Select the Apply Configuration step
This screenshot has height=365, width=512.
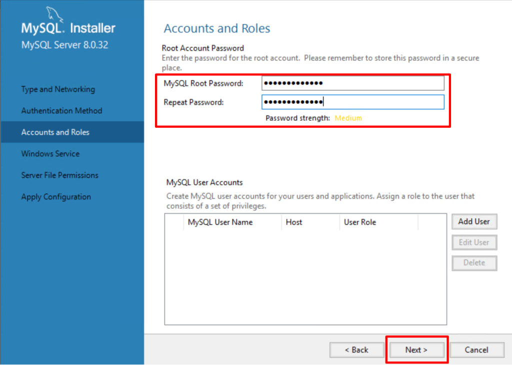pos(56,197)
